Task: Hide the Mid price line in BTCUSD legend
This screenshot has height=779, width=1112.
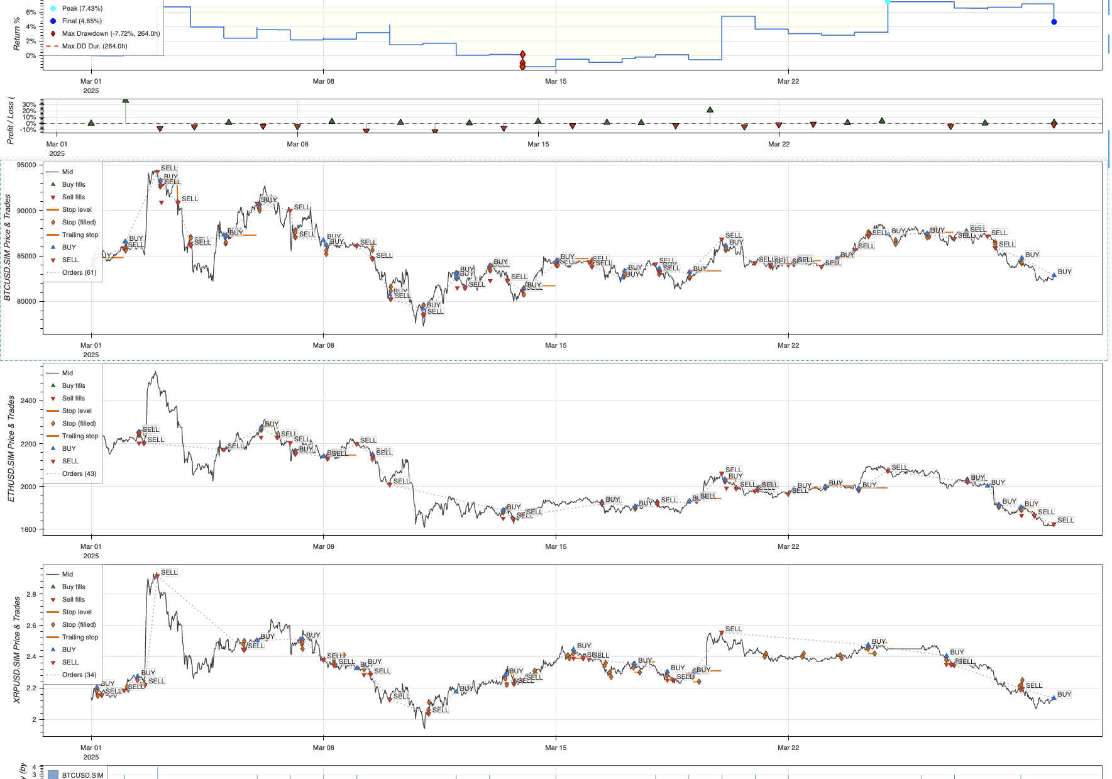Action: [67, 172]
